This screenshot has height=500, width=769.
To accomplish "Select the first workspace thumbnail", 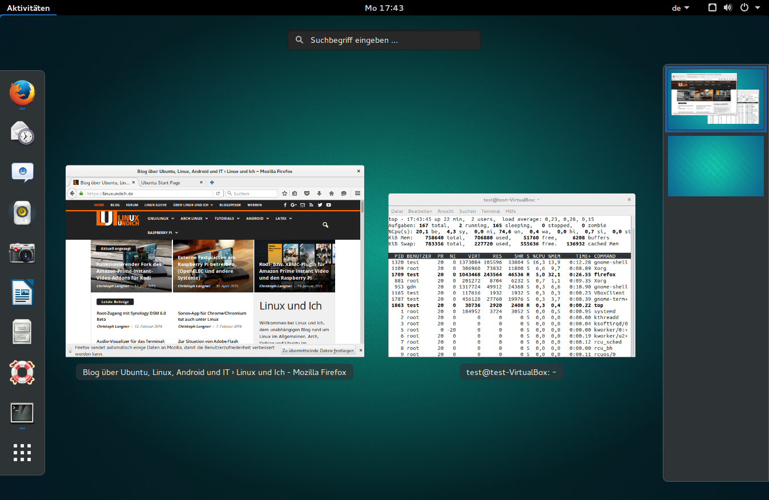I will pos(715,100).
